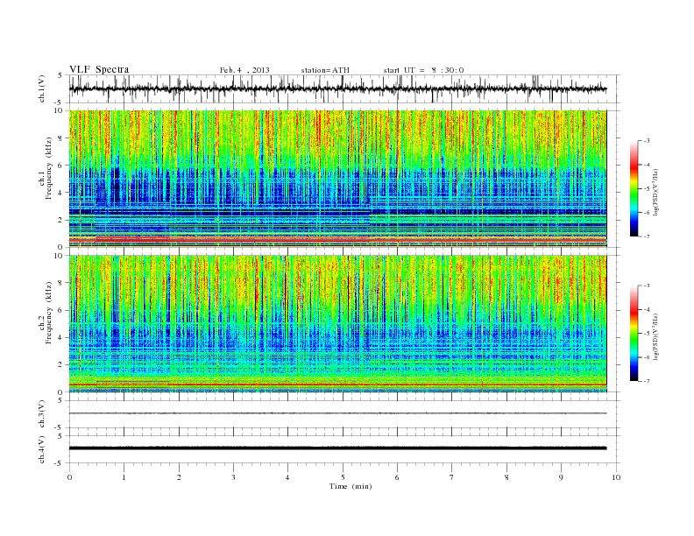Click the date 'Feb. 4, 2013'
This screenshot has height=536, width=694.
[244, 70]
